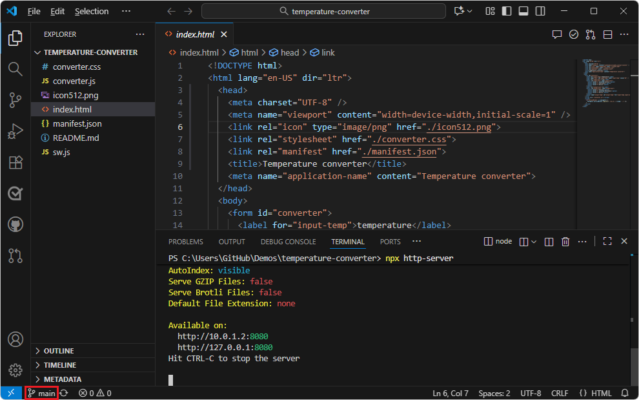Viewport: 639px width, 400px height.
Task: Select the Run and Debug icon
Action: point(15,131)
